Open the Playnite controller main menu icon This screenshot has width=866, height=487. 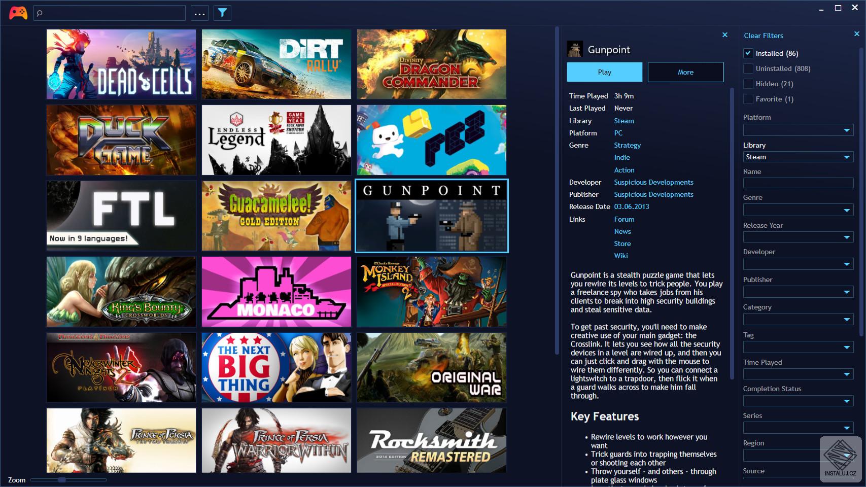(18, 13)
